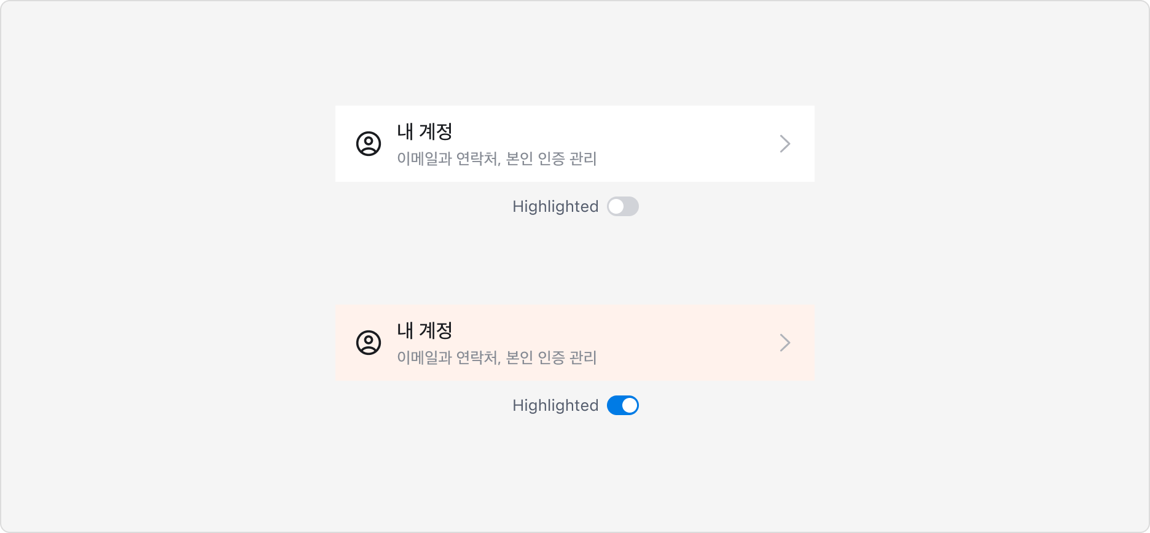The image size is (1150, 533).
Task: Expand the white account settings item via its arrow
Action: (x=785, y=144)
